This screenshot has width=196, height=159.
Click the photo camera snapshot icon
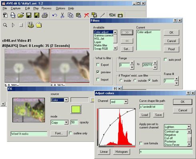[120, 16]
